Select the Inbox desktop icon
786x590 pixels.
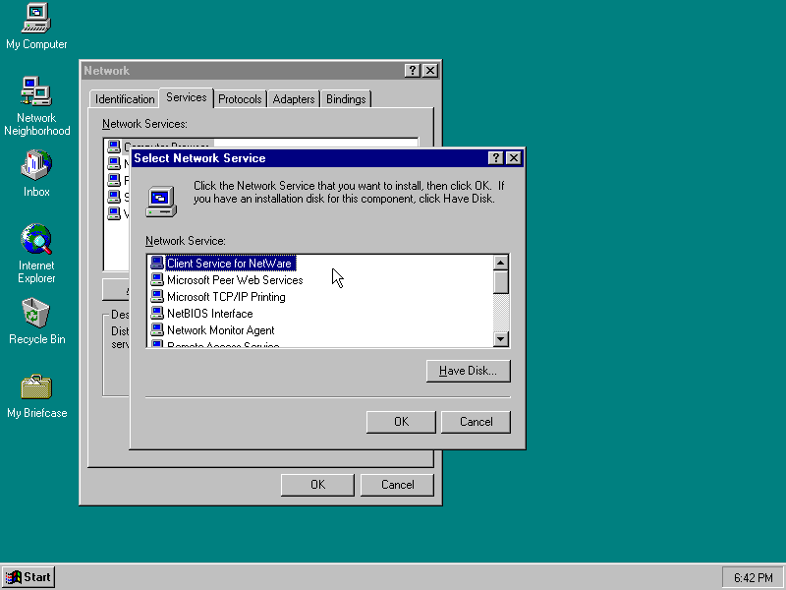point(36,173)
